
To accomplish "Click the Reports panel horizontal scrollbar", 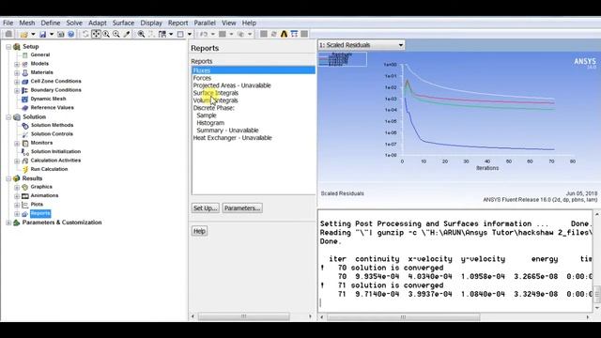I will point(244,316).
